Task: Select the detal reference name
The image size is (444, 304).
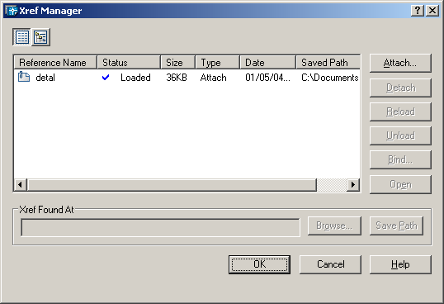Action: [45, 78]
